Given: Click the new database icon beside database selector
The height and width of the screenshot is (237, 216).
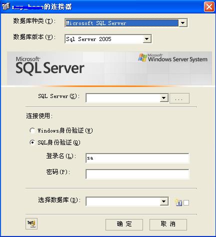Looking at the screenshot, I should coord(178,202).
